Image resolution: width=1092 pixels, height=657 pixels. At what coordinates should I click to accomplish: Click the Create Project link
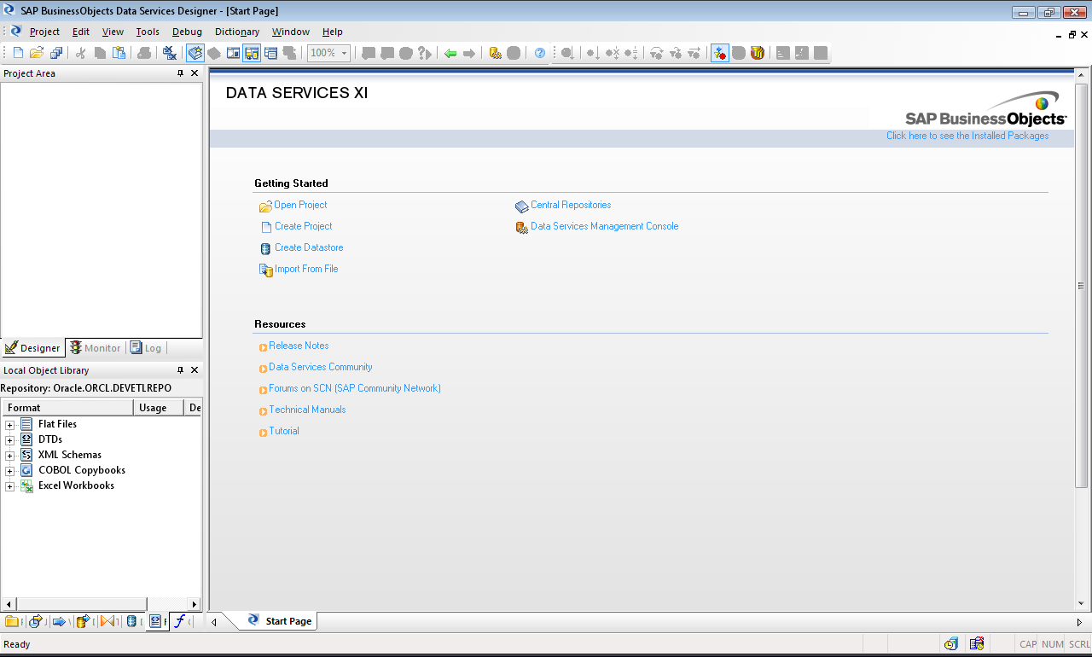click(x=304, y=226)
